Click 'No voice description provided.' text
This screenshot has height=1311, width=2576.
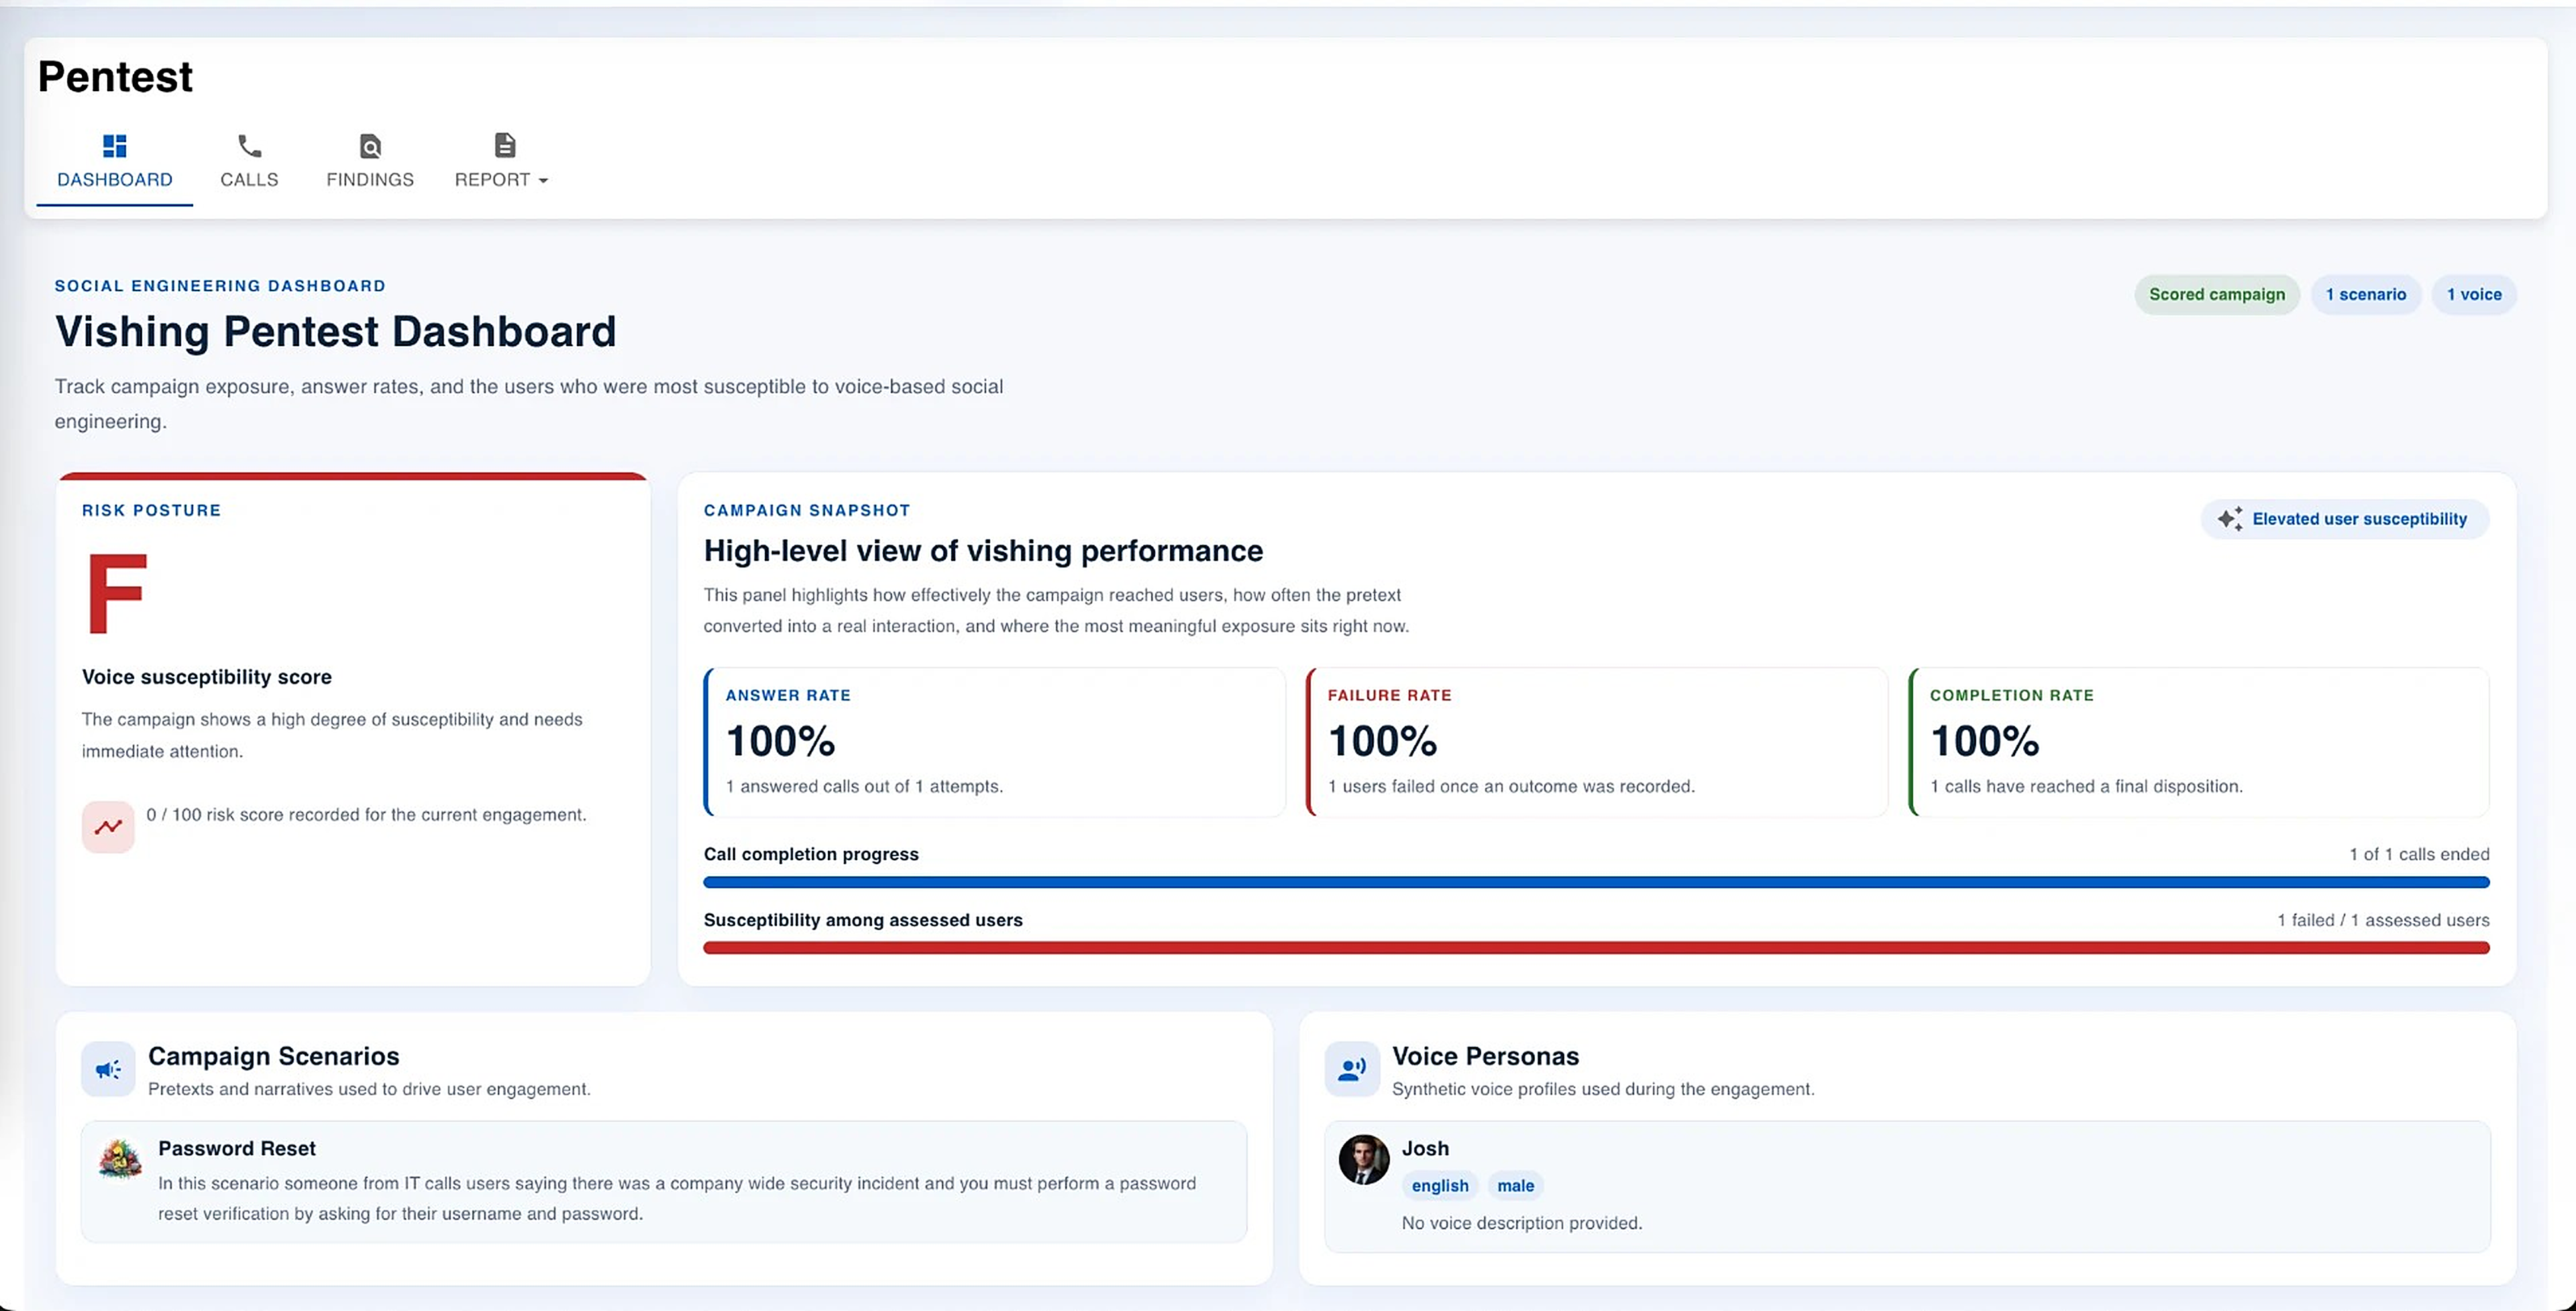[1522, 1224]
